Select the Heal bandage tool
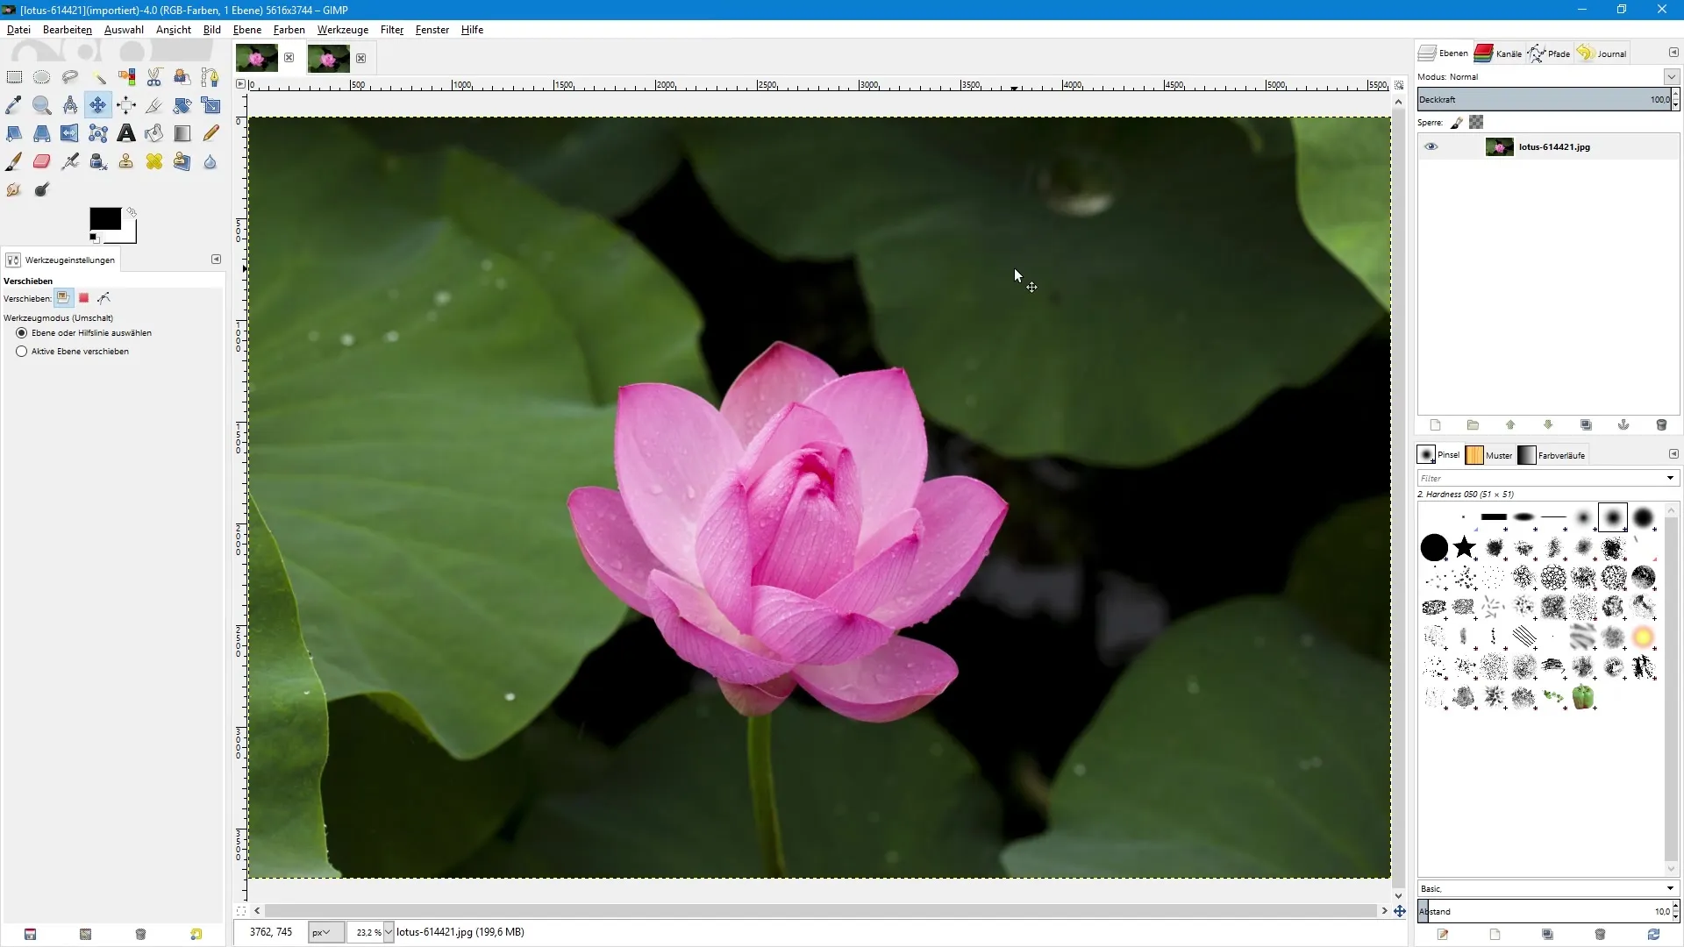 [x=154, y=161]
